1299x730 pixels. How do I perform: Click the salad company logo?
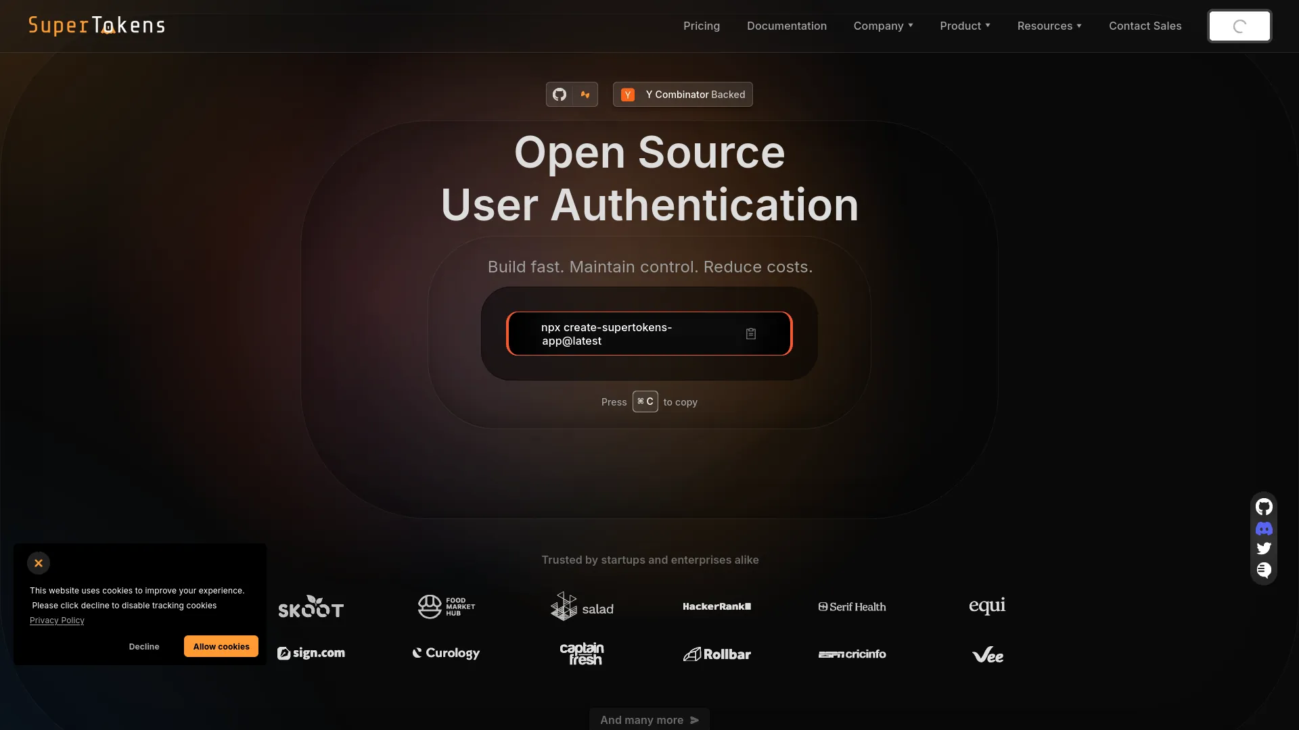[x=582, y=606]
